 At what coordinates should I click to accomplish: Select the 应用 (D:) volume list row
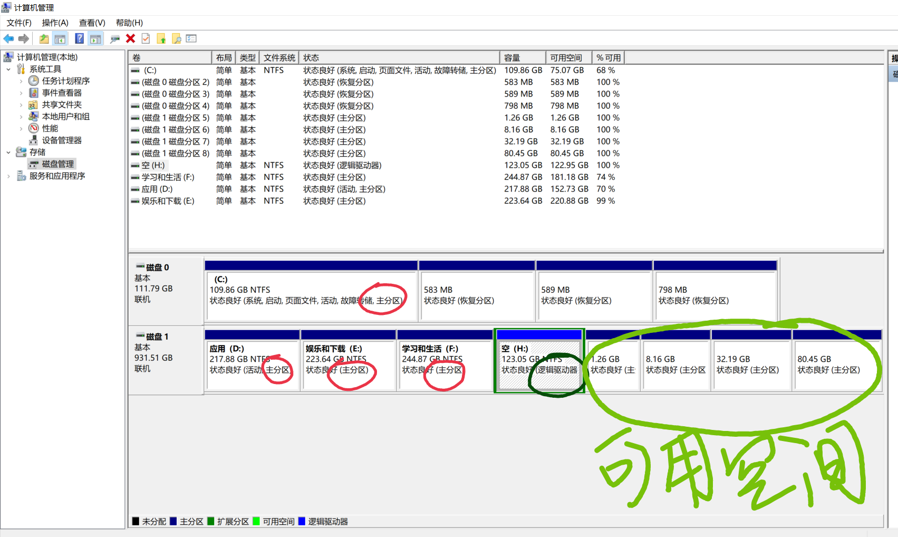[378, 189]
